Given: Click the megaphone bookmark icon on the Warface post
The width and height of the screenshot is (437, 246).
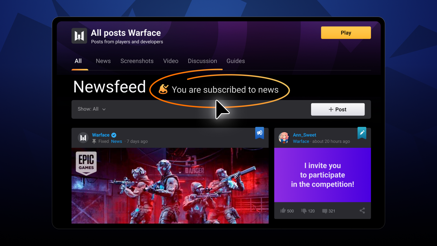Looking at the screenshot, I should pyautogui.click(x=259, y=133).
